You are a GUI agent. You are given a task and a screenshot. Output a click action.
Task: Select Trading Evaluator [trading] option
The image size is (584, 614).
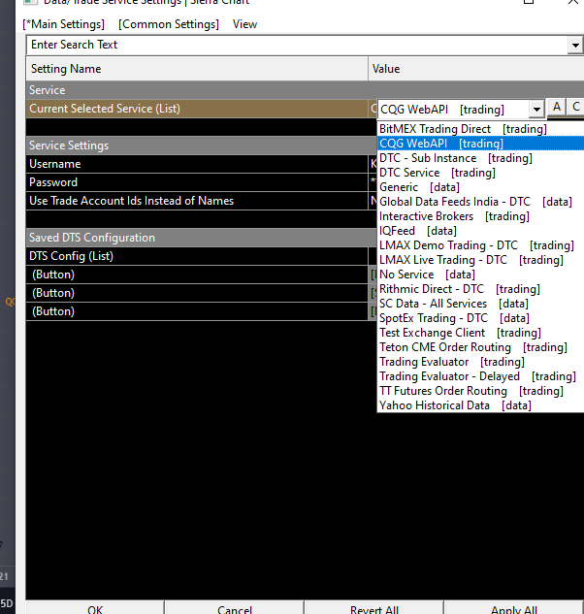(x=480, y=362)
